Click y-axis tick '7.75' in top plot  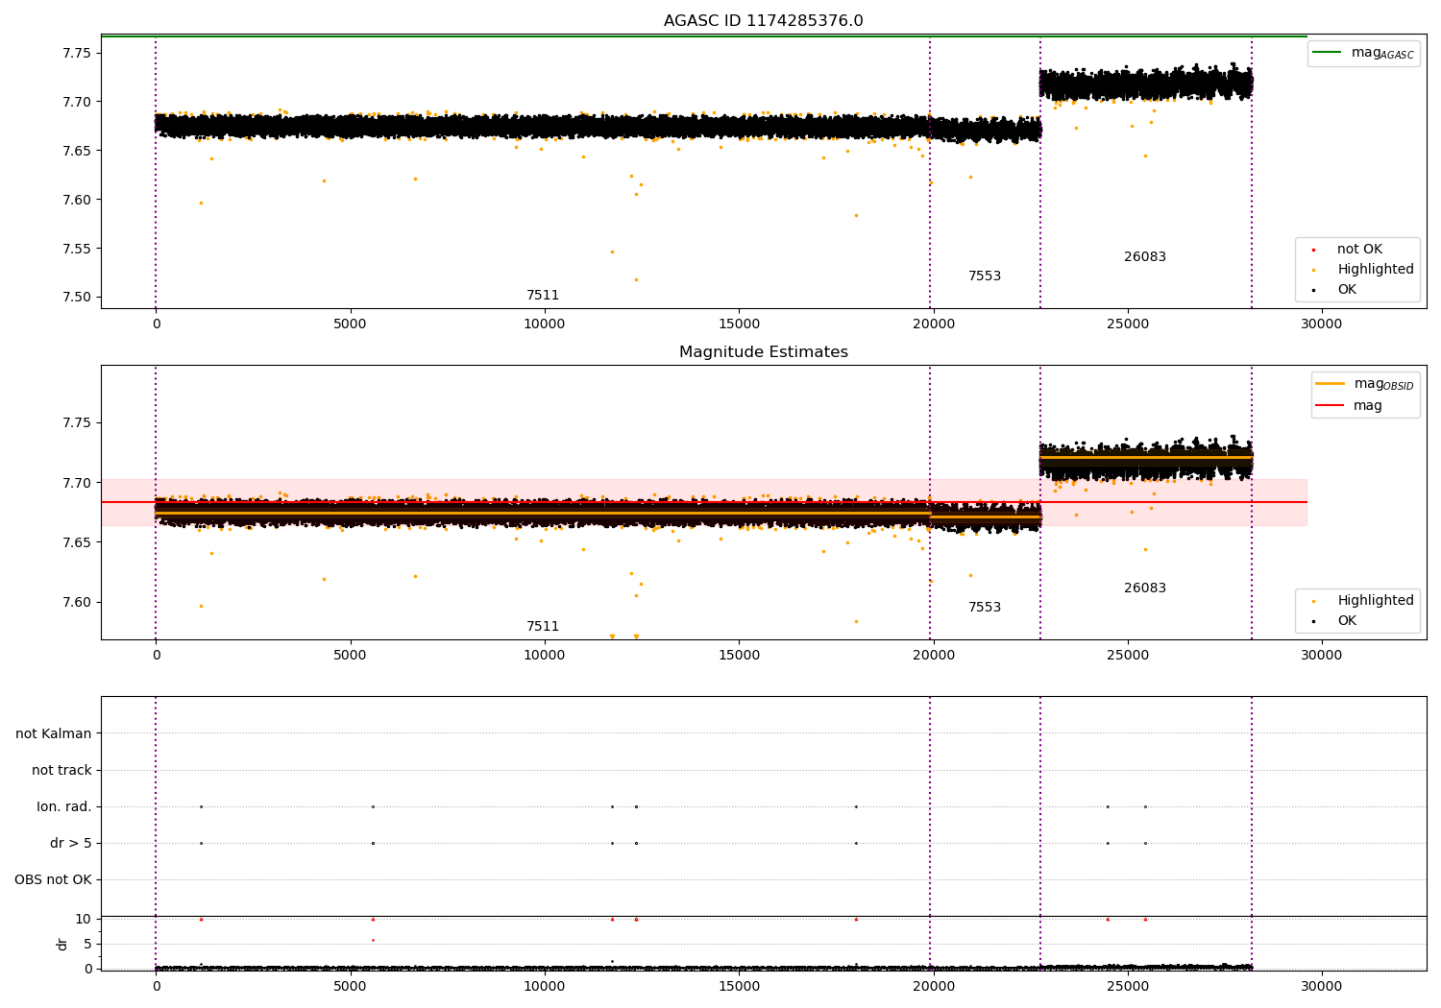76,53
